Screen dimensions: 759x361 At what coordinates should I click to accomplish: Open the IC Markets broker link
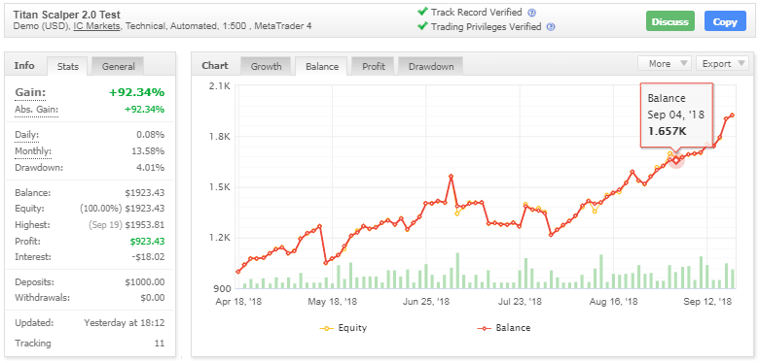point(96,26)
